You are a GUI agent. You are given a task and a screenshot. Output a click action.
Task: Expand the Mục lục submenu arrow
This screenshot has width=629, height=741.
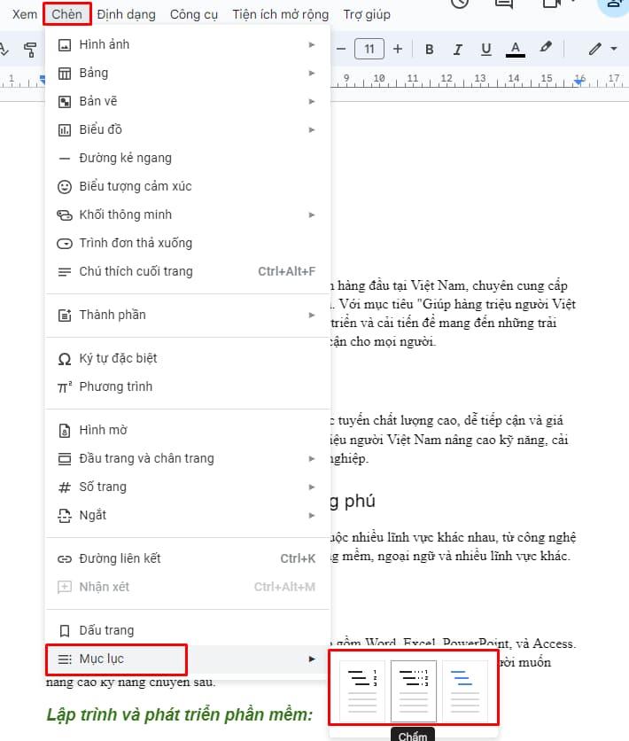312,659
